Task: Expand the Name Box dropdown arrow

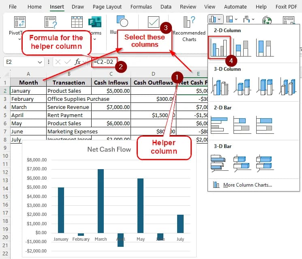Action: point(40,62)
